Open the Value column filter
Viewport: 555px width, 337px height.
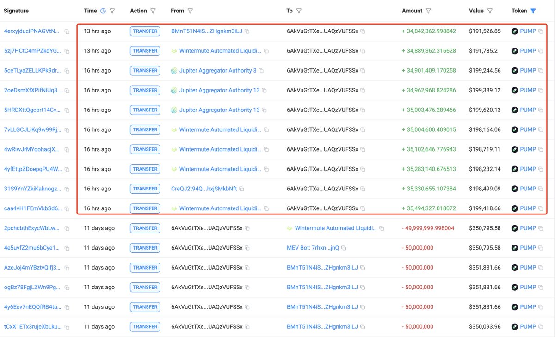490,11
